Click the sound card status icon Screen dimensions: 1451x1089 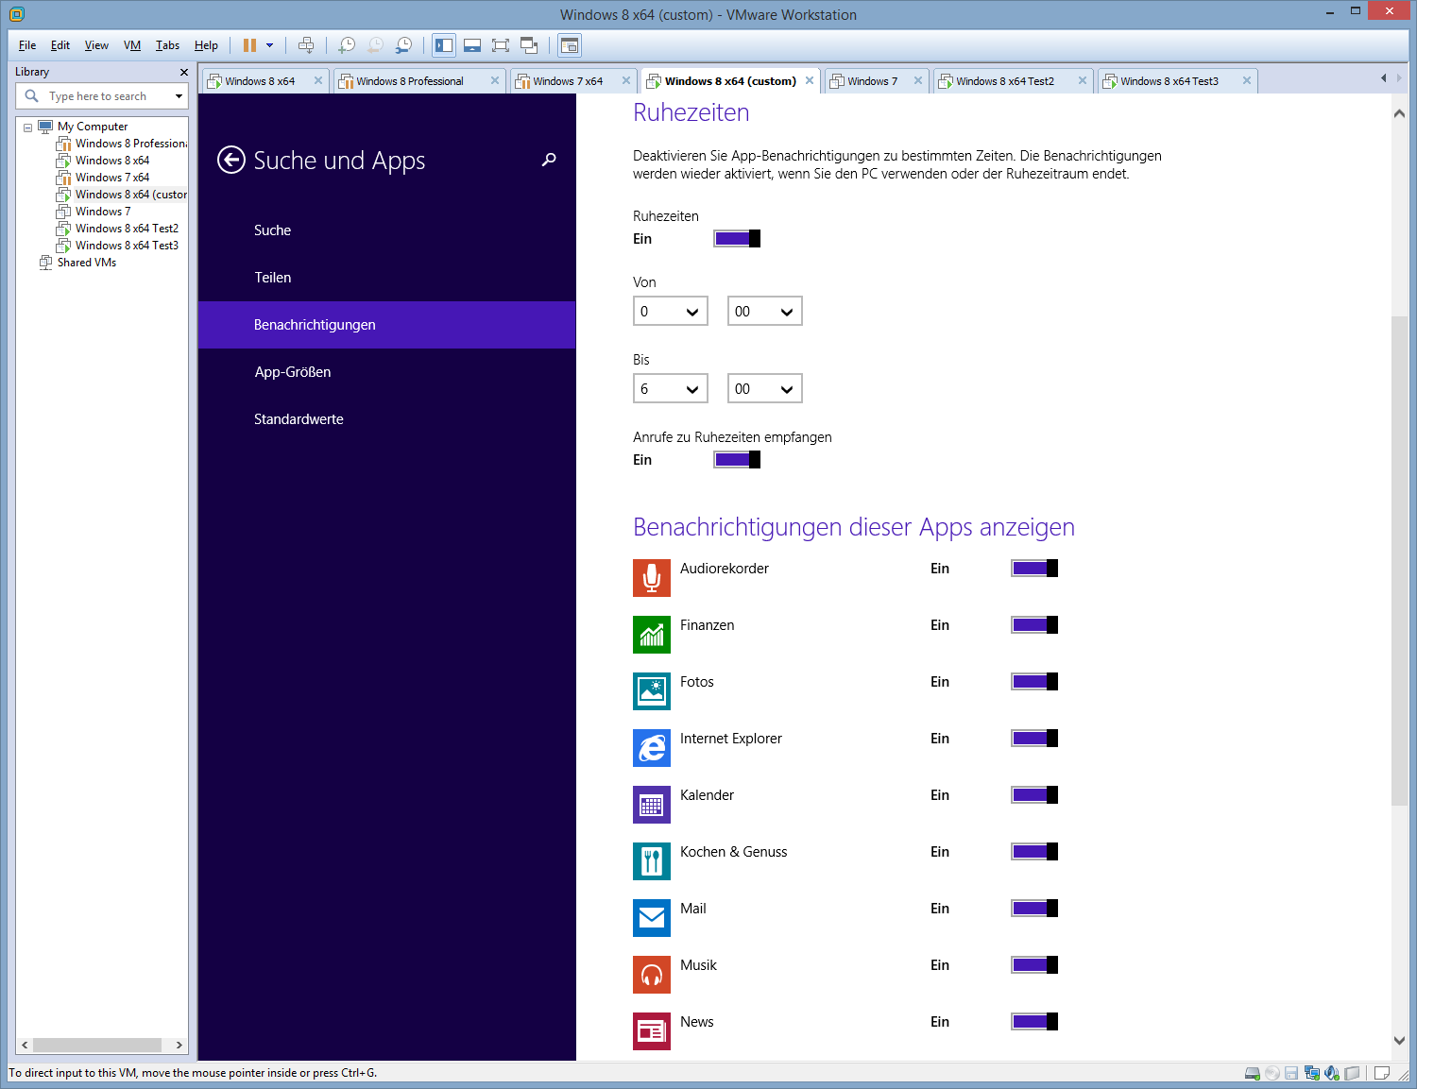click(1332, 1073)
